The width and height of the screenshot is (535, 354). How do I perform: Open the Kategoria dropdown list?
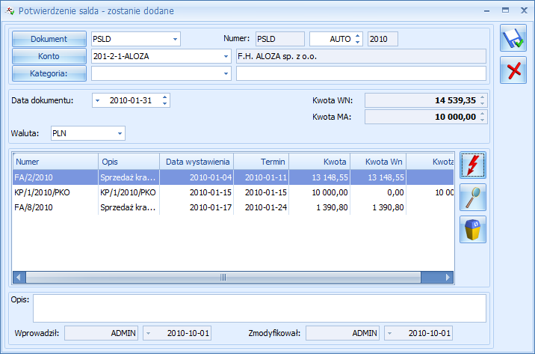coord(226,73)
